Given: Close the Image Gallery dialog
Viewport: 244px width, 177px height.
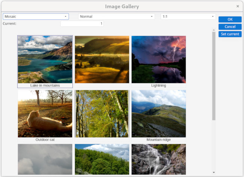Looking at the screenshot, I should pyautogui.click(x=238, y=6).
